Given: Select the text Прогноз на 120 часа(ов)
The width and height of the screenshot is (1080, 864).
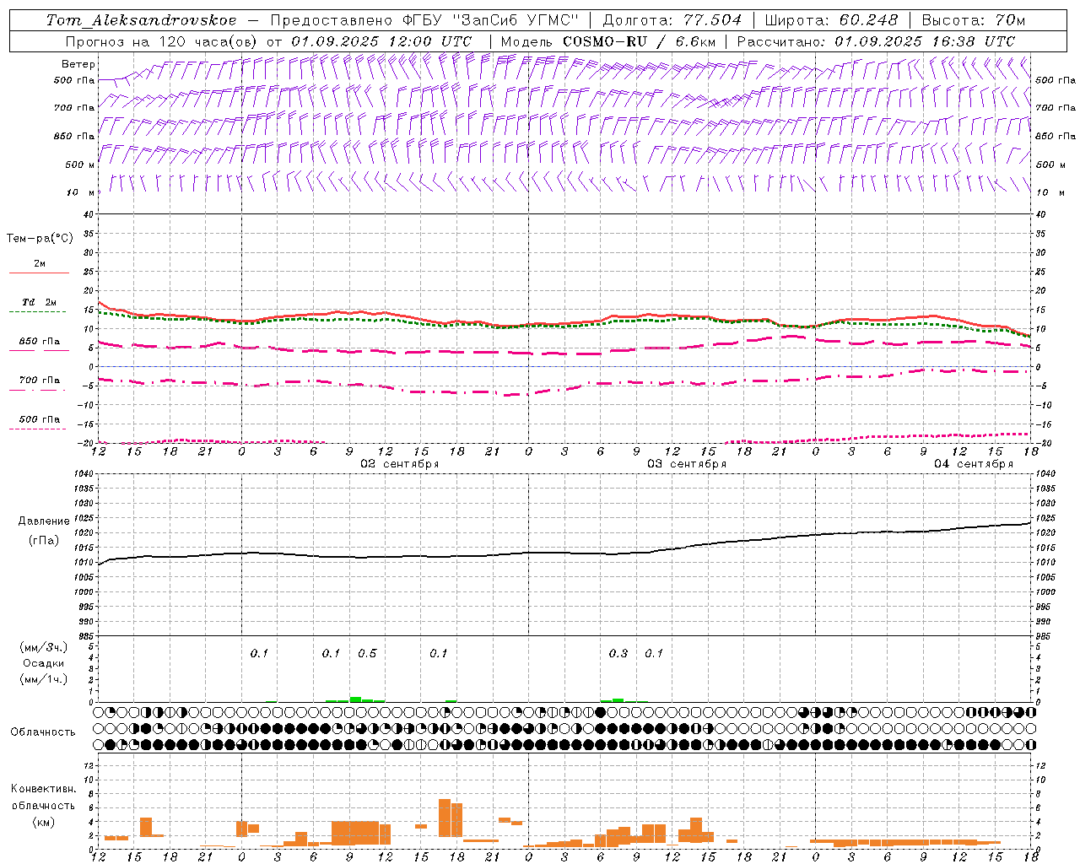Looking at the screenshot, I should 162,41.
